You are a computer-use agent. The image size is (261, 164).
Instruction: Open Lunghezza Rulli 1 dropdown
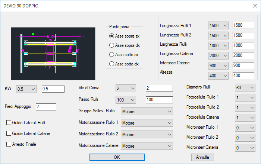coord(218,26)
